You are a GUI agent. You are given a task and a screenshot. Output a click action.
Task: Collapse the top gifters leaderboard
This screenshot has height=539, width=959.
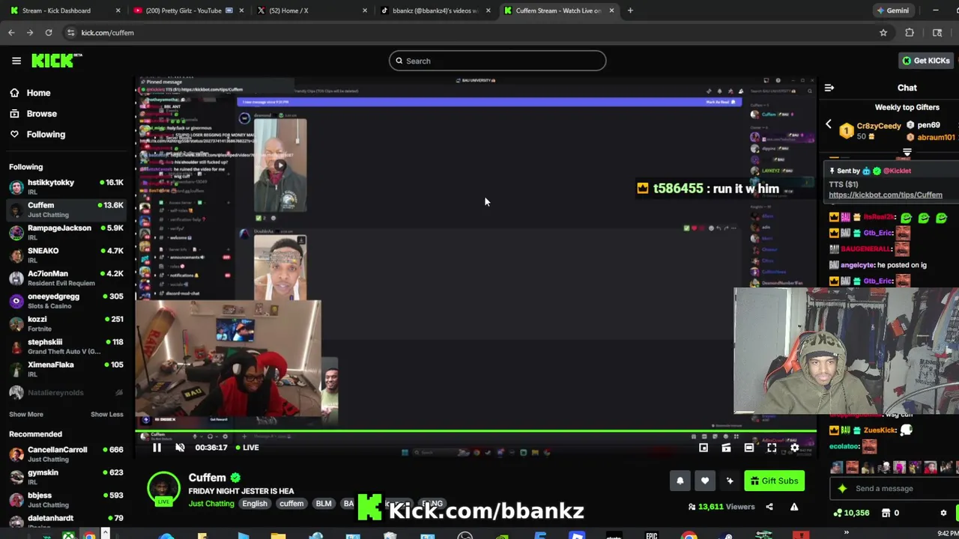point(907,153)
